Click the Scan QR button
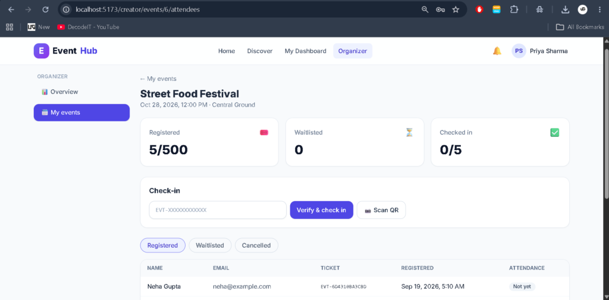Screen dimensions: 609x300 (381, 210)
